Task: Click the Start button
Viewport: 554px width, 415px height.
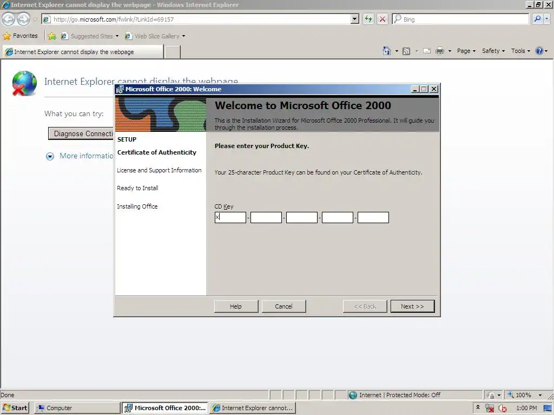Action: 15,408
